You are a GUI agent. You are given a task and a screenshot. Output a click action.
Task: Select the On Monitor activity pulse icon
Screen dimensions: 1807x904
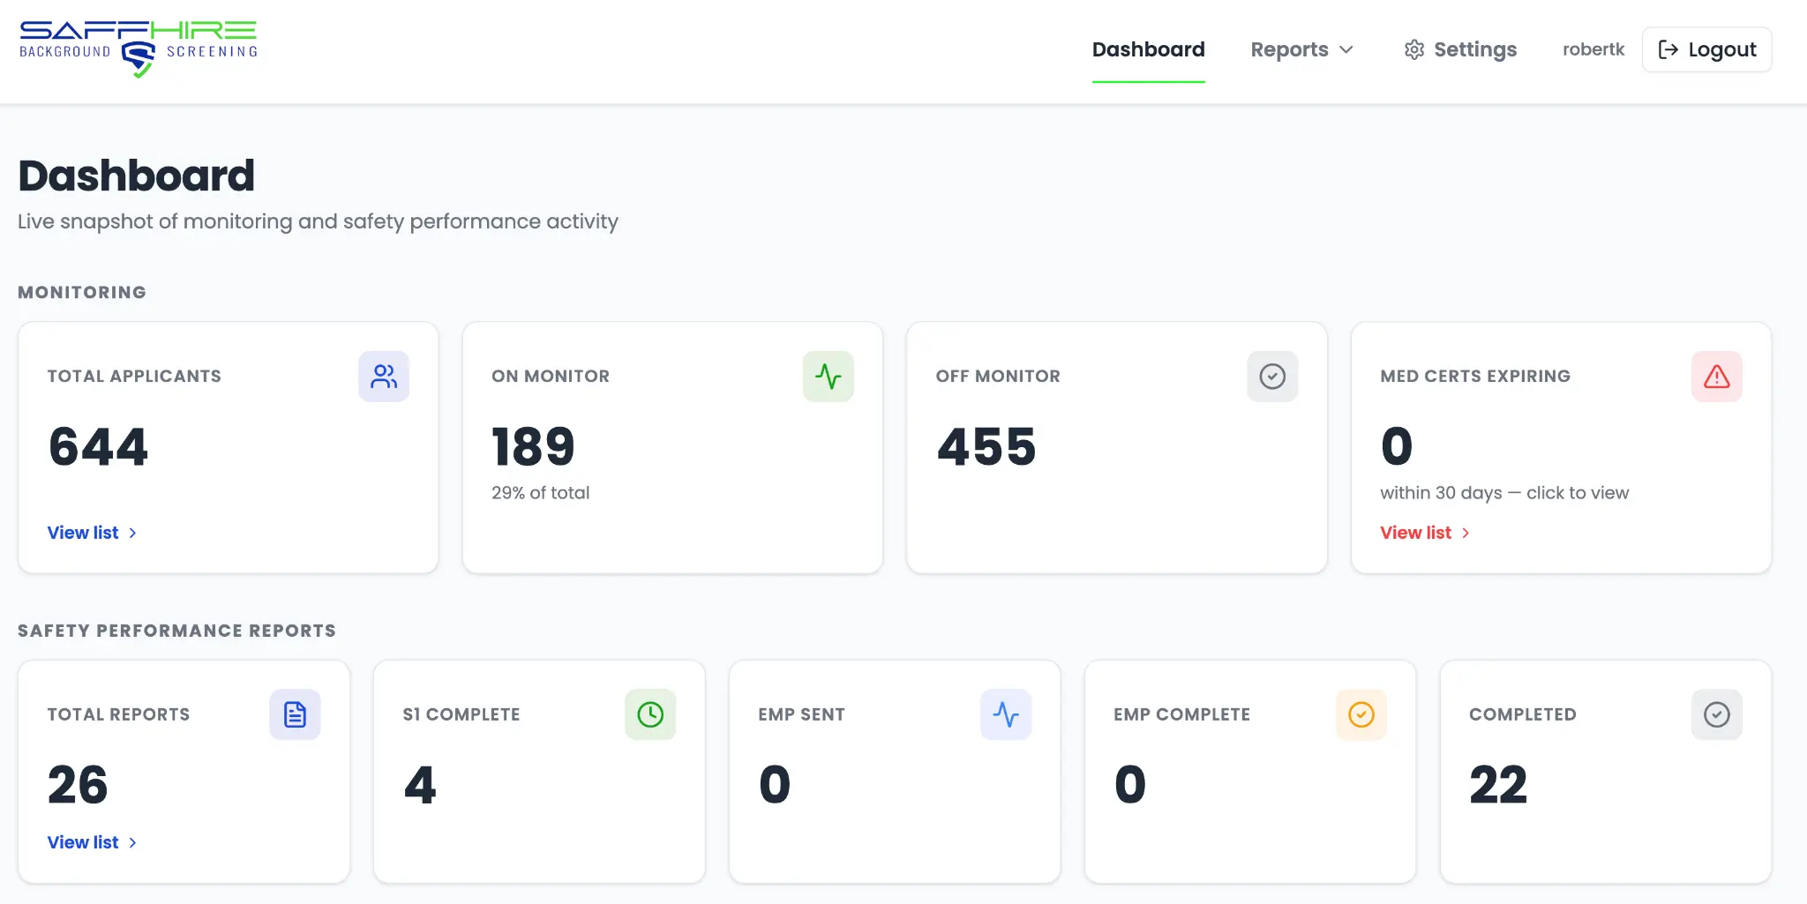pyautogui.click(x=829, y=377)
